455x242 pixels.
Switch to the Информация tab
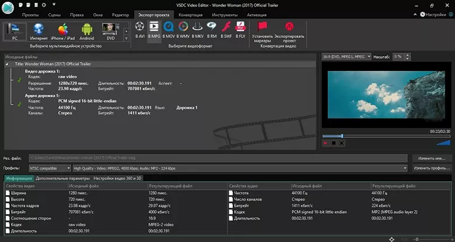pos(19,178)
